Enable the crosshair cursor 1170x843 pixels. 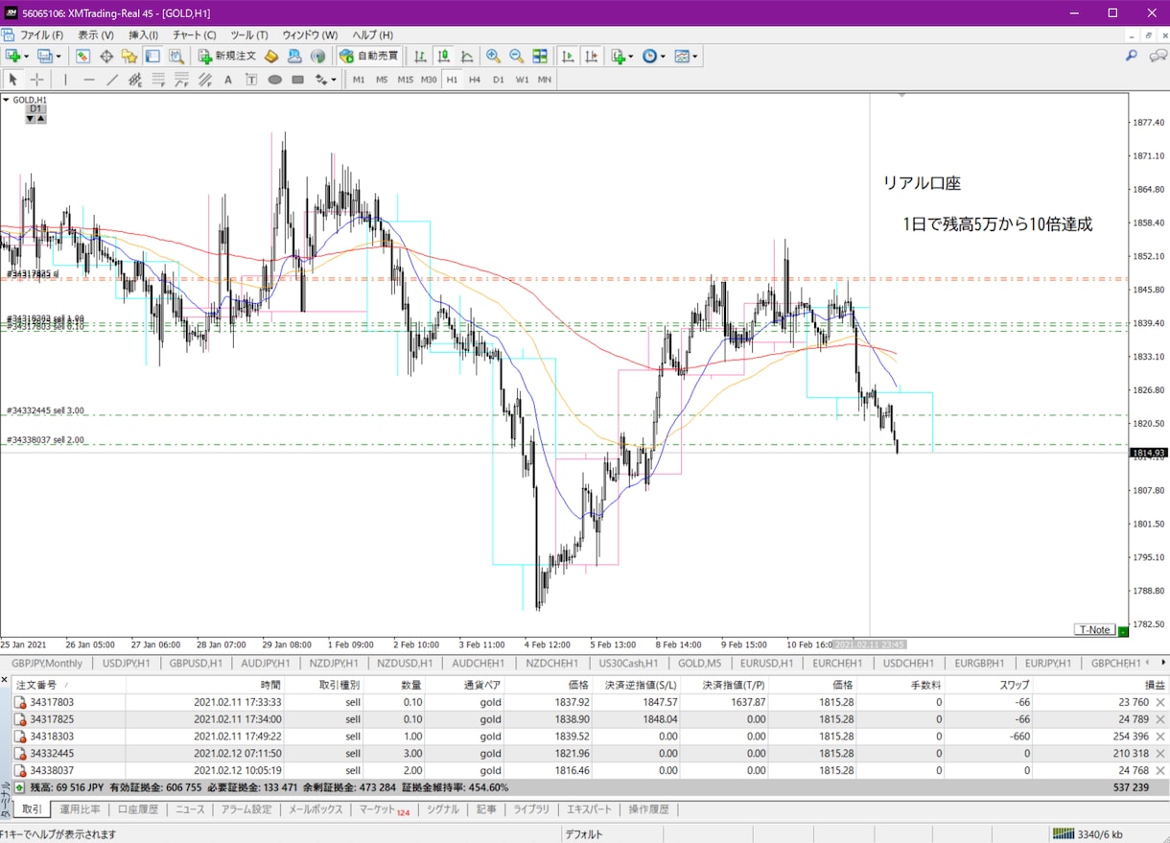[36, 80]
